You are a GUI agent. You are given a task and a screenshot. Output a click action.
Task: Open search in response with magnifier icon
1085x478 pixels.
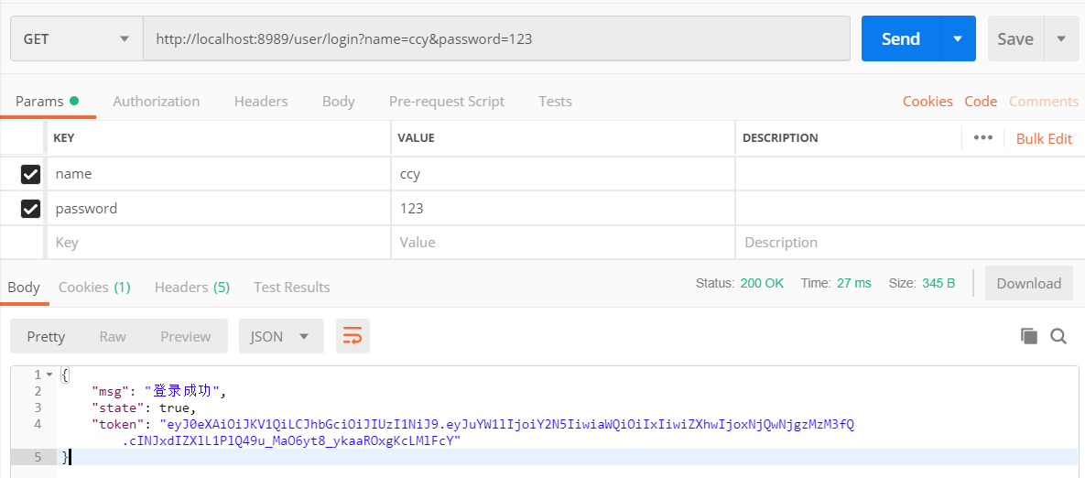[x=1058, y=336]
